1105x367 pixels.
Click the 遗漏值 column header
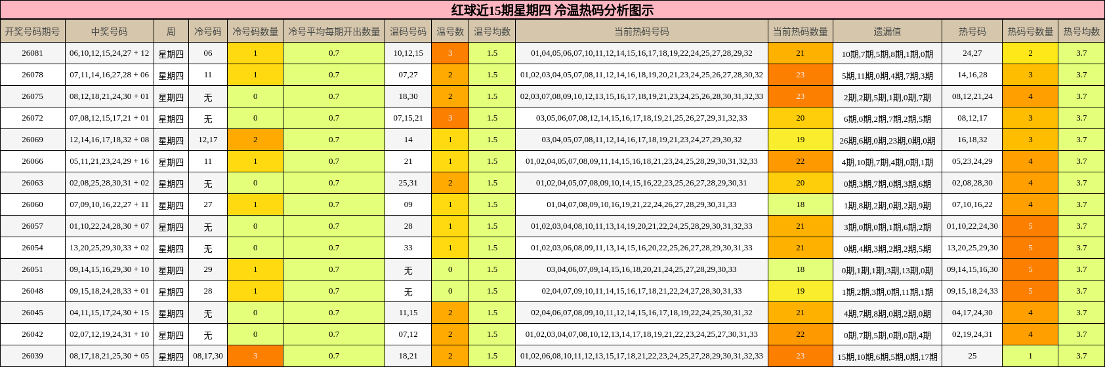pyautogui.click(x=887, y=31)
